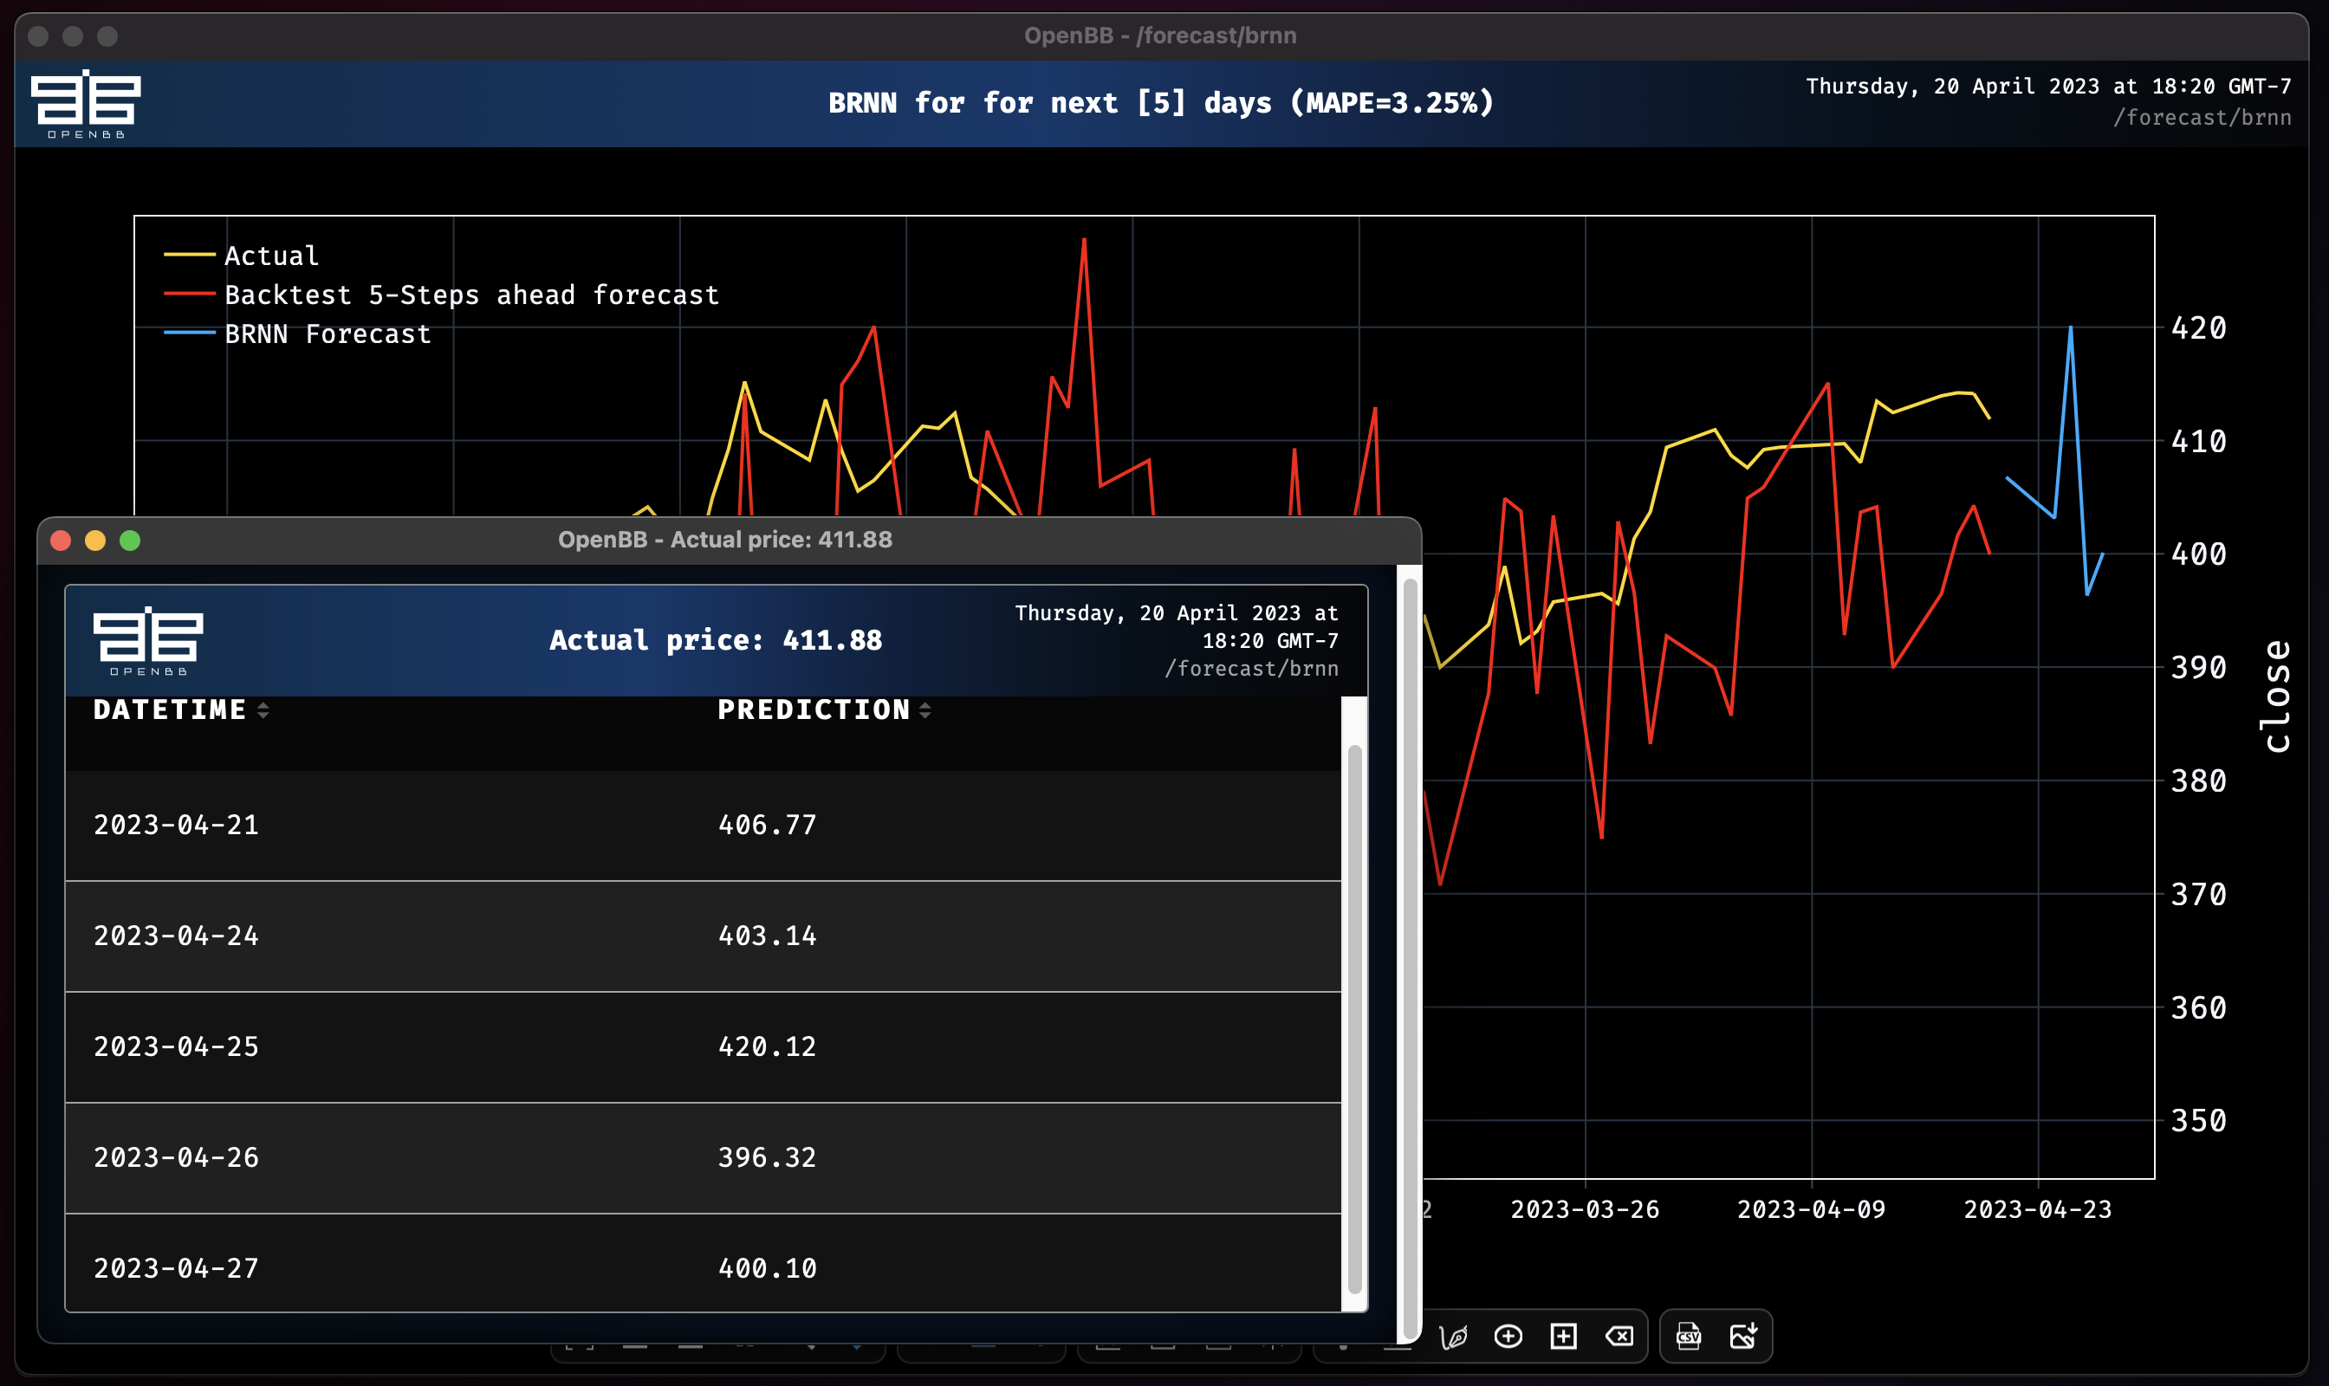2329x1386 pixels.
Task: Select the 2023-04-24 date cell
Action: (176, 936)
